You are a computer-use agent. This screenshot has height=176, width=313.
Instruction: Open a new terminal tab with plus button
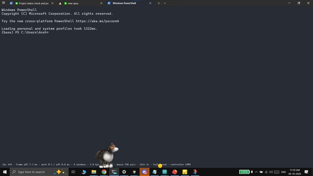[159, 3]
